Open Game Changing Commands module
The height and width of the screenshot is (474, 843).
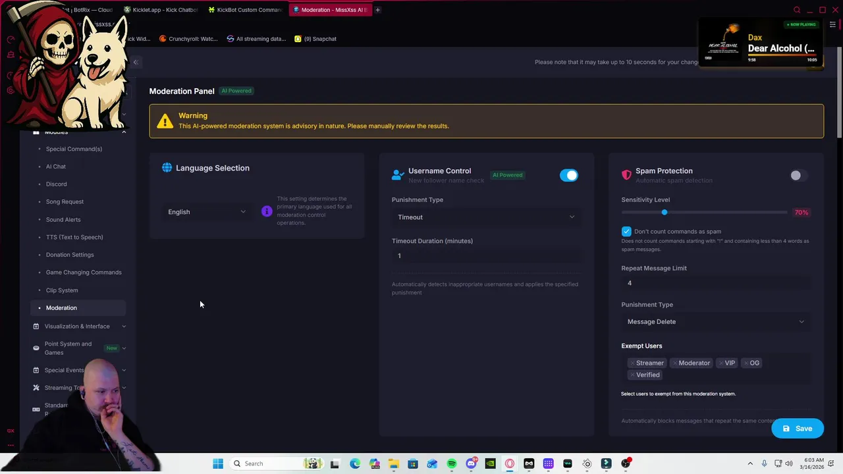point(84,273)
